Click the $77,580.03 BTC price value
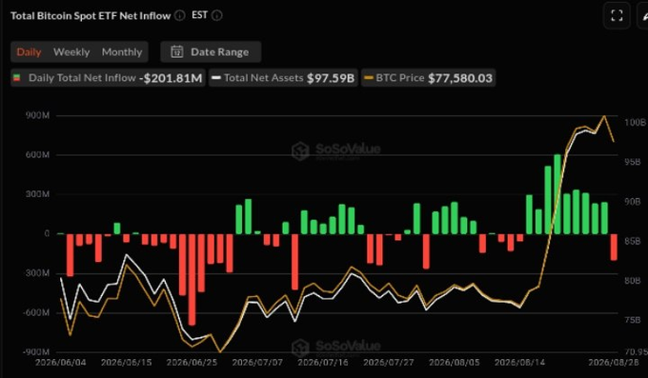This screenshot has height=378, width=648. tap(460, 78)
